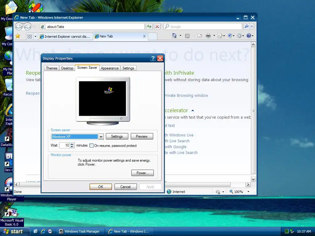This screenshot has width=315, height=236.
Task: Click OK in Display Properties
Action: pos(101,187)
